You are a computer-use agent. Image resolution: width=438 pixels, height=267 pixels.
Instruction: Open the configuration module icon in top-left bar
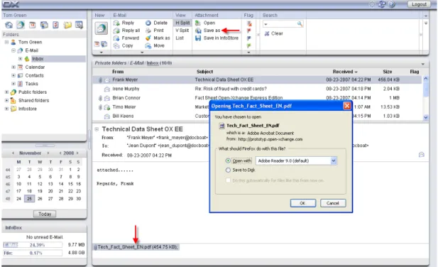click(79, 25)
